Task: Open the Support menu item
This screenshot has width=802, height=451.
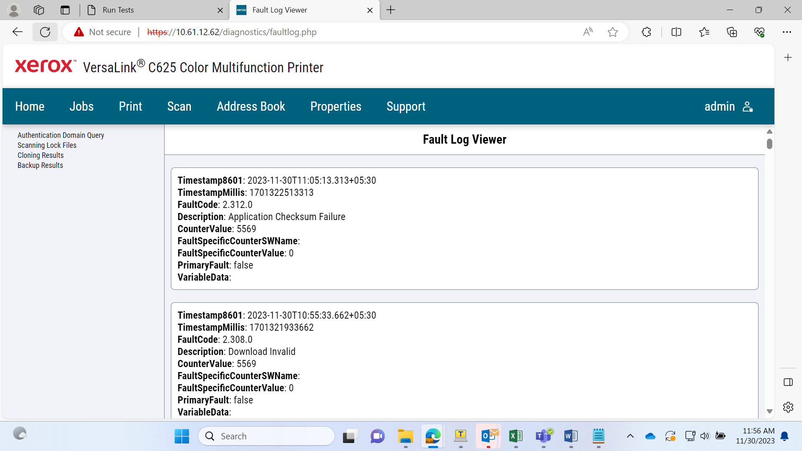Action: point(406,106)
